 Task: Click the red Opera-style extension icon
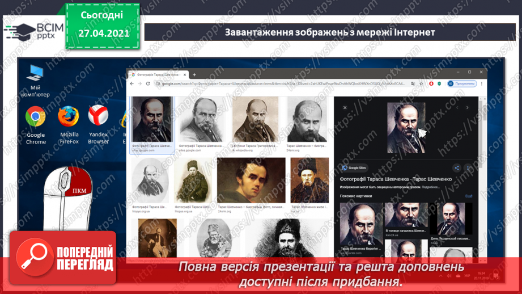pyautogui.click(x=431, y=83)
